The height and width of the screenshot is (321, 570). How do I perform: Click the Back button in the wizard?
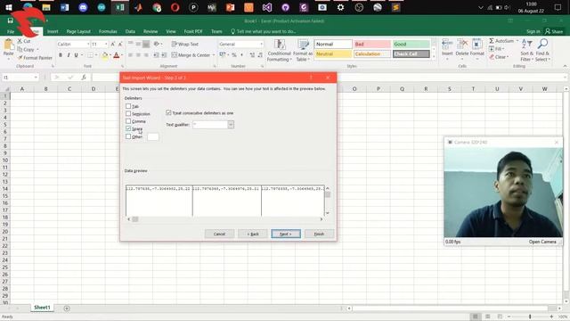253,234
